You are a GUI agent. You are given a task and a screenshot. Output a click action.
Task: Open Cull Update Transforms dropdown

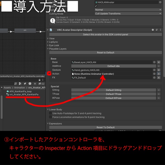pyautogui.click(x=128, y=13)
